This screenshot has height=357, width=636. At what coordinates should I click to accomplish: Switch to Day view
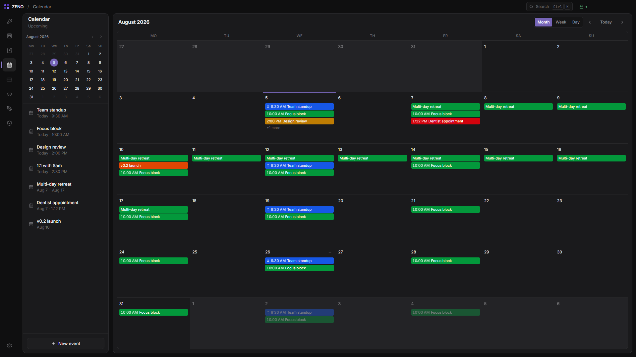576,22
